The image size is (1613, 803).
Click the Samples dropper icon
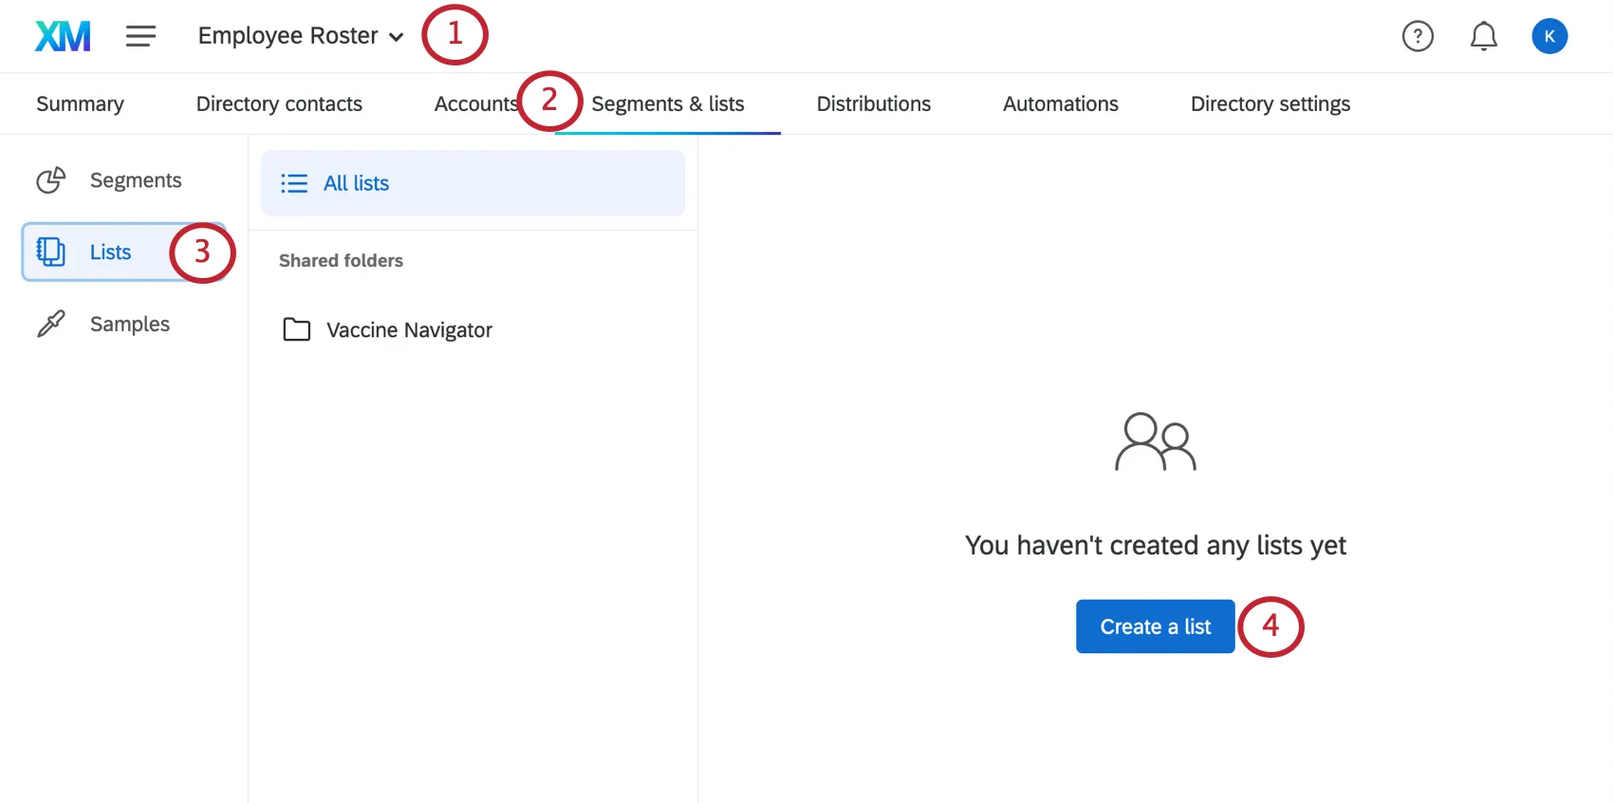pyautogui.click(x=51, y=324)
